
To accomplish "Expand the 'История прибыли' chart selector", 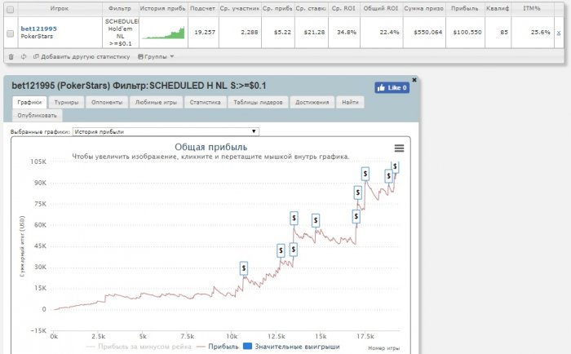I will (x=166, y=131).
